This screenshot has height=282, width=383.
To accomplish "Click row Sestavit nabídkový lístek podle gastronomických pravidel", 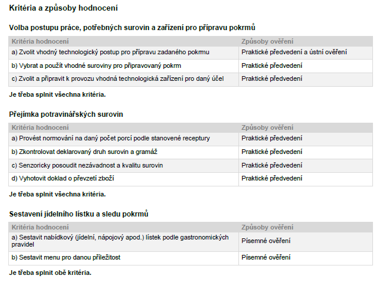I will click(x=191, y=241).
